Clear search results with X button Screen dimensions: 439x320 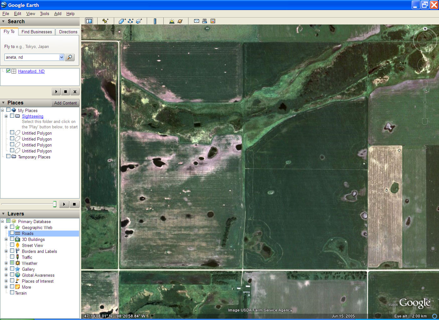[75, 92]
